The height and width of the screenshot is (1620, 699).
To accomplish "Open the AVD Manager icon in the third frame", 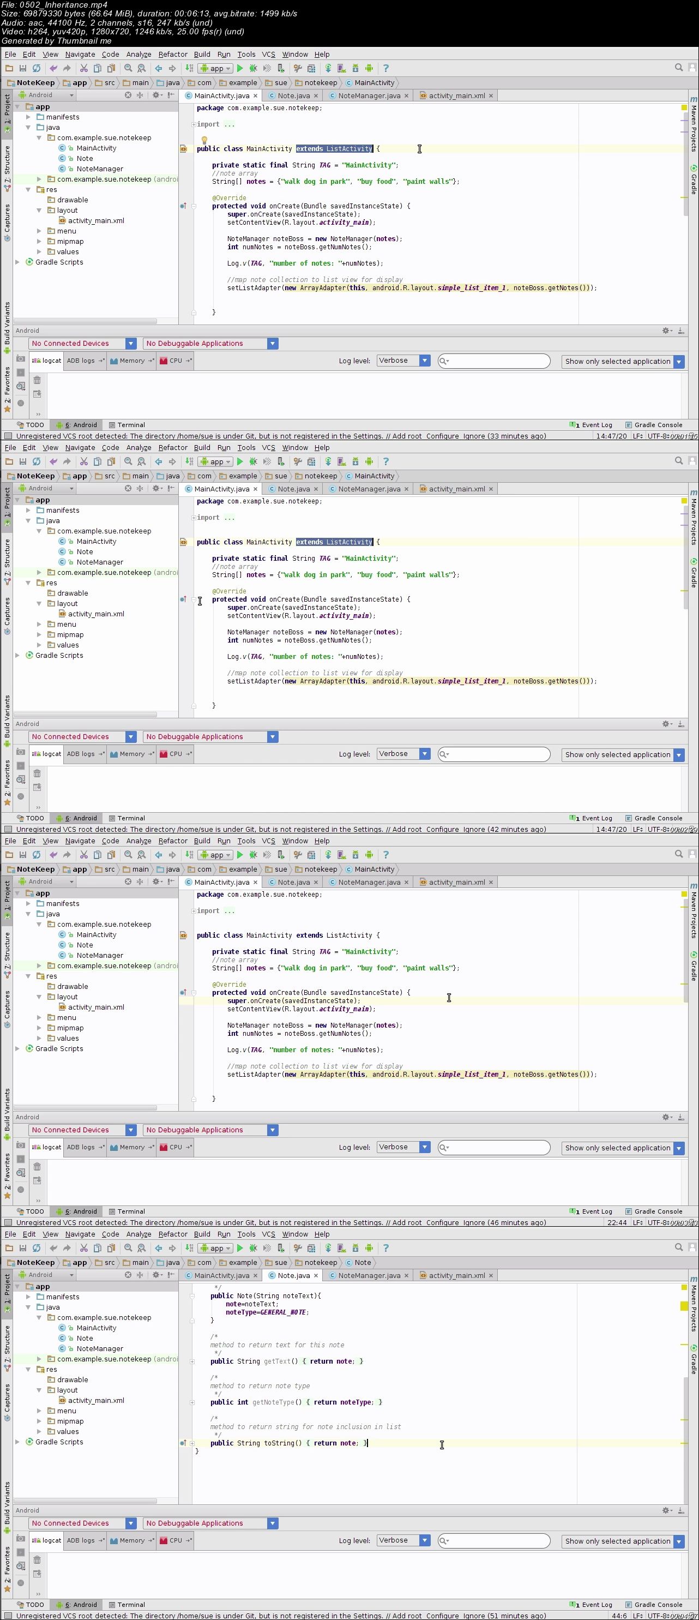I will pyautogui.click(x=341, y=854).
